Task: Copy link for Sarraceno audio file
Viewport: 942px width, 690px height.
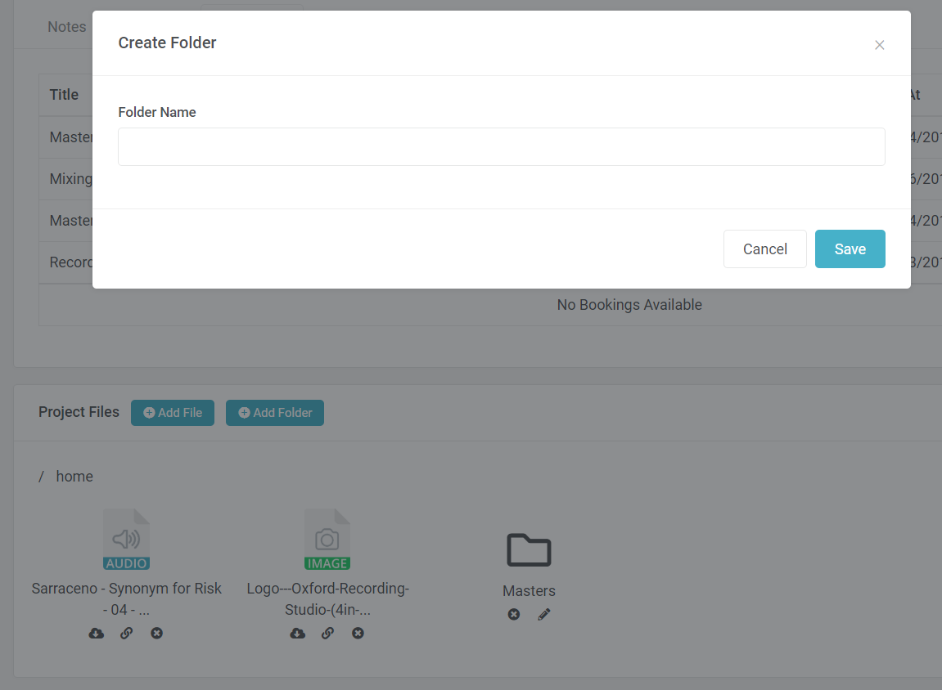Action: tap(126, 633)
